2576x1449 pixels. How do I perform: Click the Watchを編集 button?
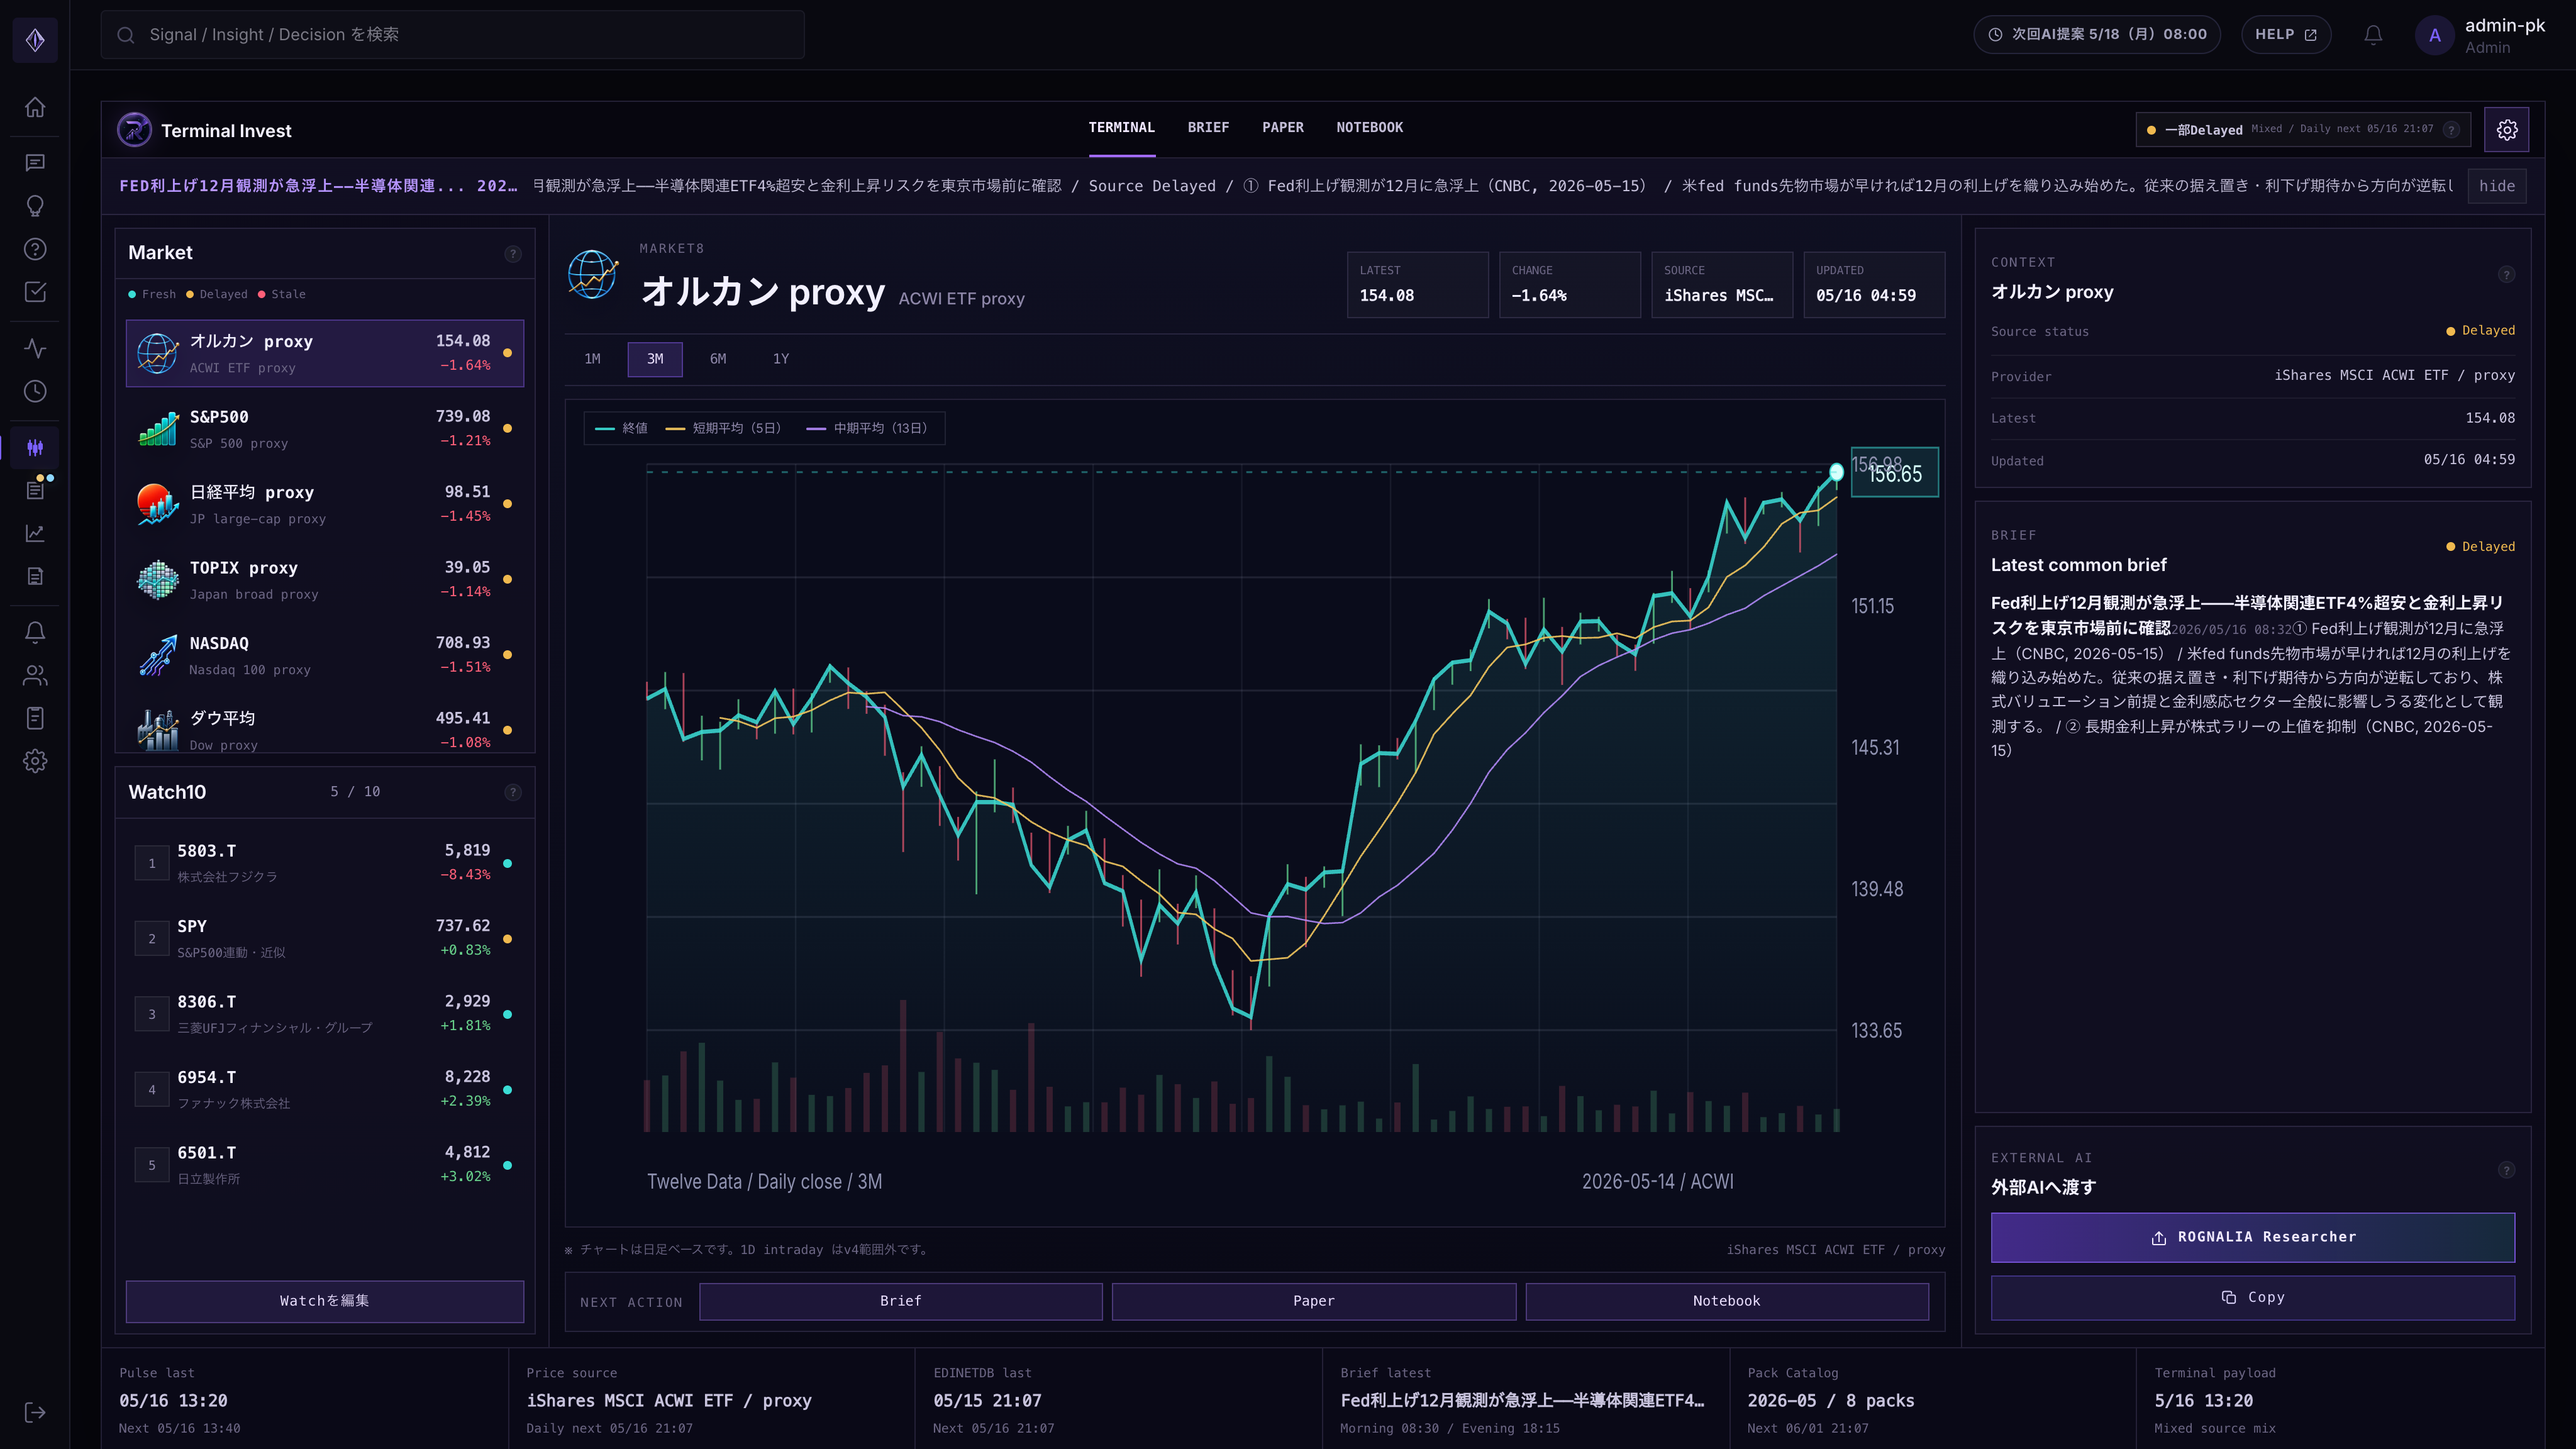click(x=324, y=1301)
